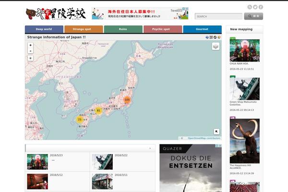Open the 21 cluster marker
This screenshot has width=288, height=192.
coord(80,120)
